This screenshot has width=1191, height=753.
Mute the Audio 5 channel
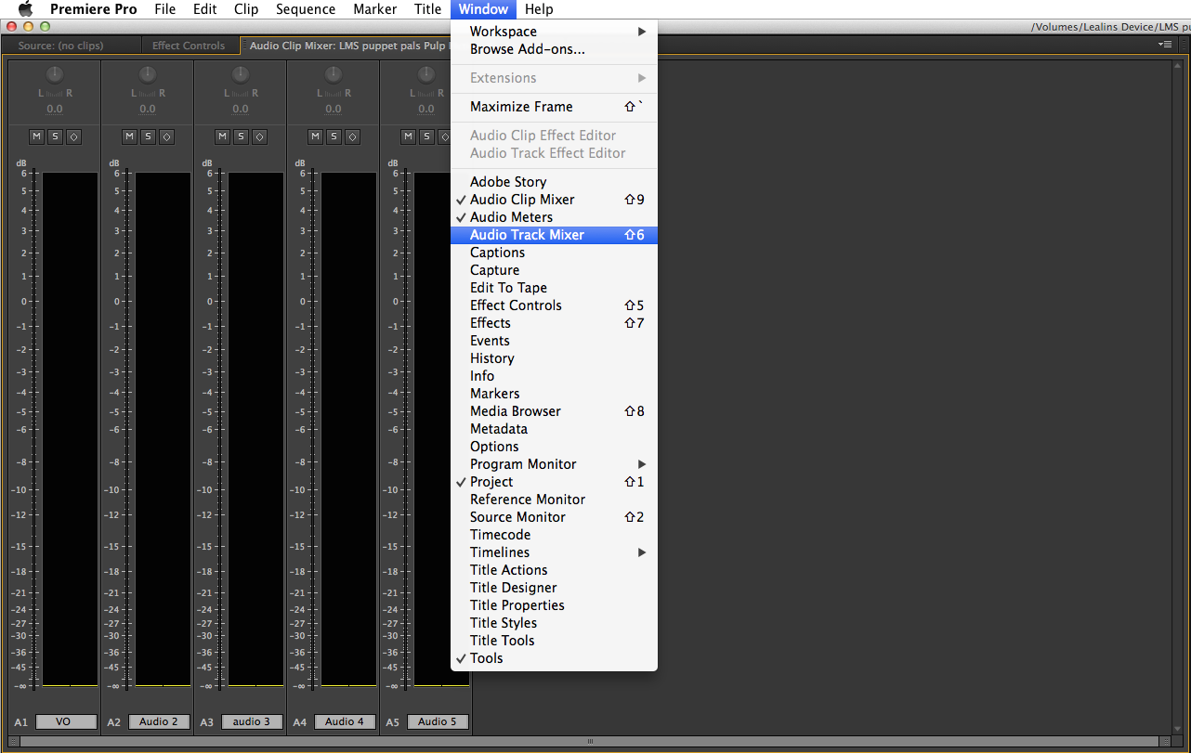[x=408, y=136]
